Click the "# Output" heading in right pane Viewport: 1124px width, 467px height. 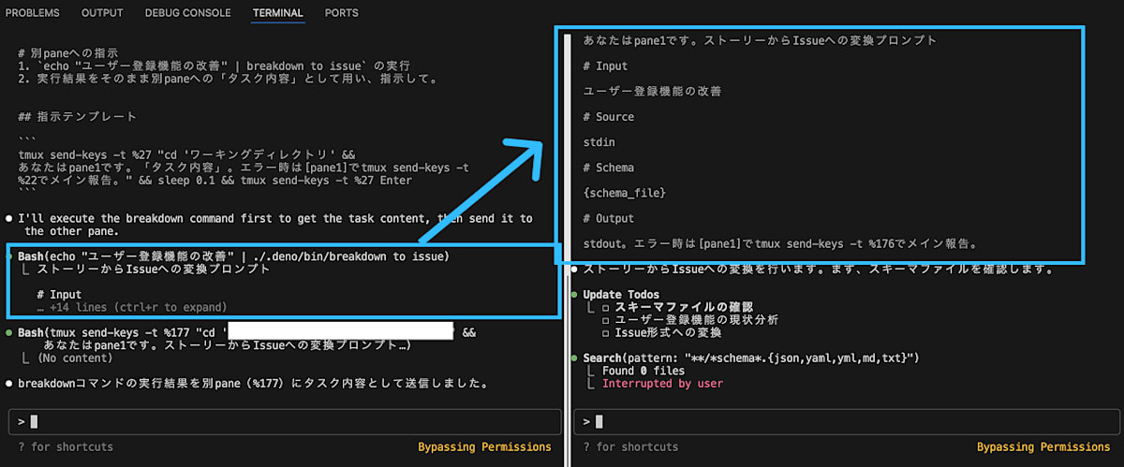coord(609,218)
